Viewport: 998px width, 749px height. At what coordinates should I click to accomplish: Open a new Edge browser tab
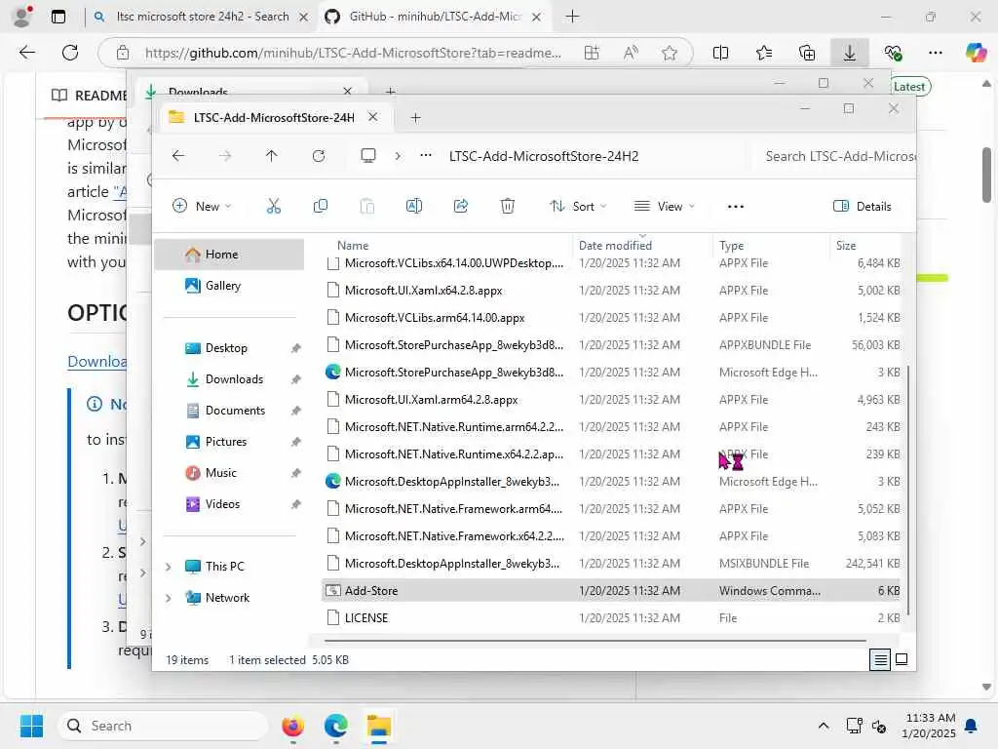pos(572,17)
